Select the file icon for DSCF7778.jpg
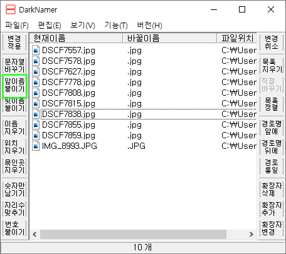 (x=36, y=83)
